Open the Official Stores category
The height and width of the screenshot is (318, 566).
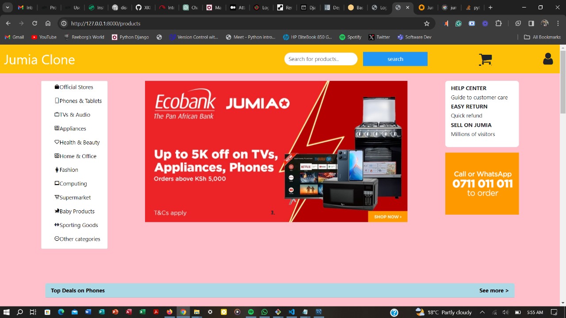pyautogui.click(x=74, y=87)
